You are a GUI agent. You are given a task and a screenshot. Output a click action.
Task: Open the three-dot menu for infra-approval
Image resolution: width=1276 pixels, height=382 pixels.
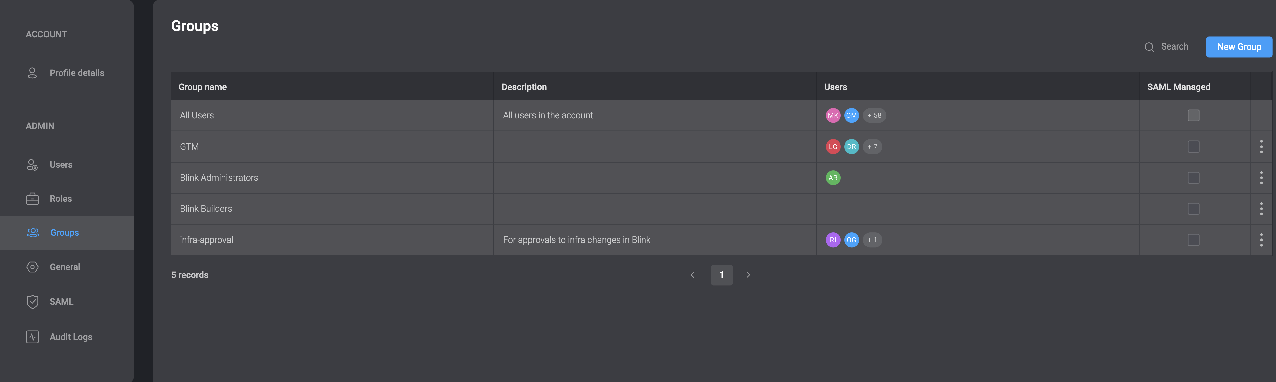pos(1261,240)
